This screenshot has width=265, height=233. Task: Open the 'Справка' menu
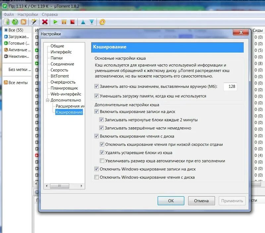pyautogui.click(x=50, y=15)
